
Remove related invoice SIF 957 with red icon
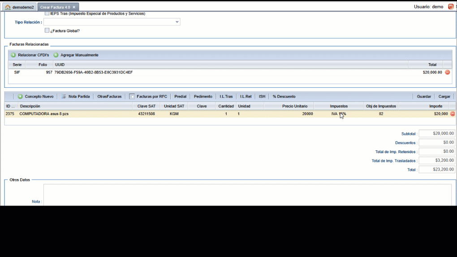pyautogui.click(x=447, y=72)
